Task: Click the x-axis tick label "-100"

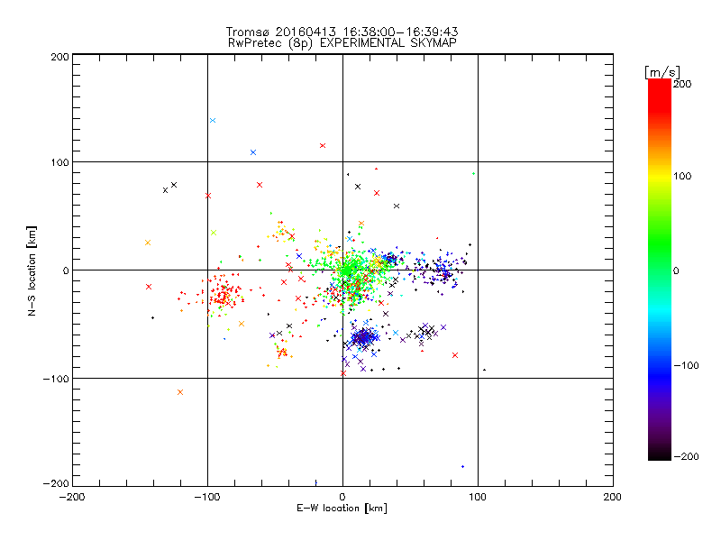Action: 207,498
